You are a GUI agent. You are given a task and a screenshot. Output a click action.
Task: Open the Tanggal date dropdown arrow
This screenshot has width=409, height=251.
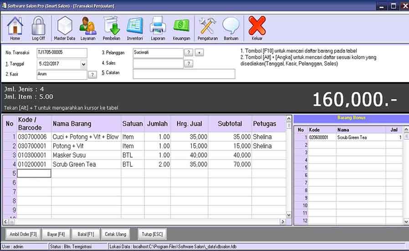click(x=83, y=64)
